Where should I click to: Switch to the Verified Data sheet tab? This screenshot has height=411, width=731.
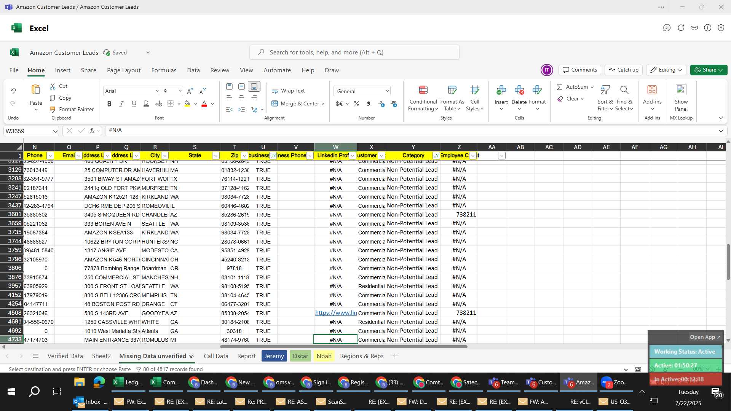pos(65,356)
